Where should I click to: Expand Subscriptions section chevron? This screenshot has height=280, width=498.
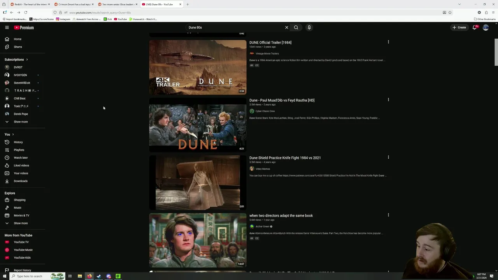click(27, 59)
